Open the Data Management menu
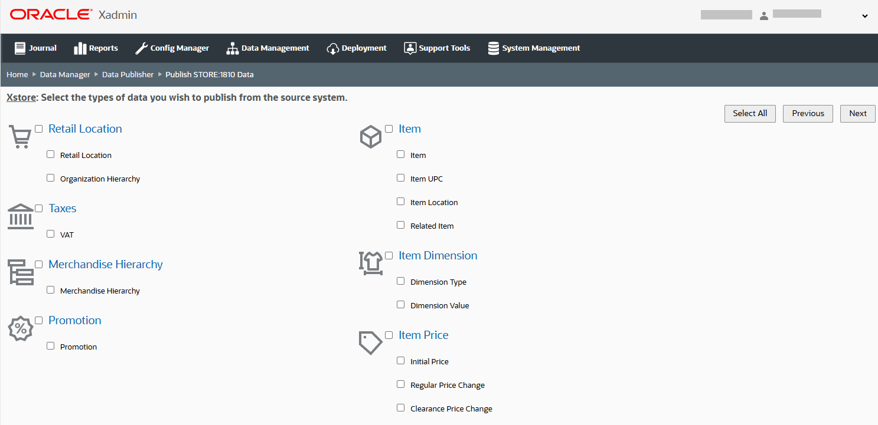The width and height of the screenshot is (878, 425). click(x=267, y=48)
